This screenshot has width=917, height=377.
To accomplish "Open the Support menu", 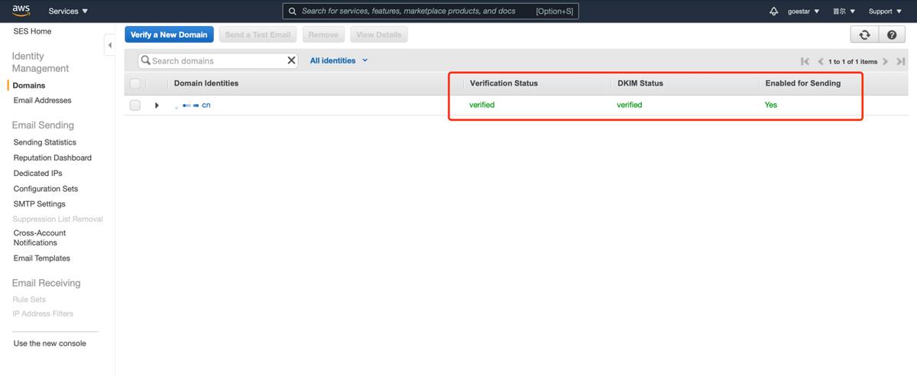I will [x=885, y=11].
